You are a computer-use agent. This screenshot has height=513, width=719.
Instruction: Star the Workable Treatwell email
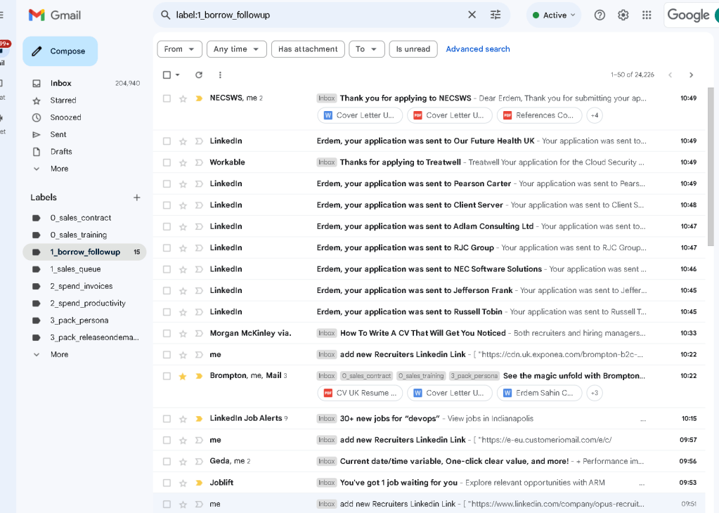[x=183, y=163]
